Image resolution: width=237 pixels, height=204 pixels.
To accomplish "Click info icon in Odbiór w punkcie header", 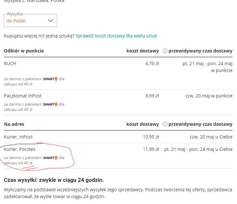I will pos(165,51).
